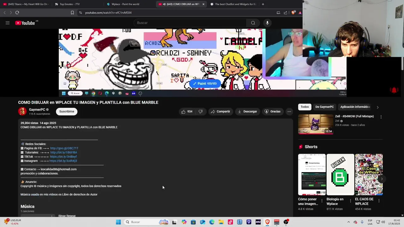
Task: Mute the playing COMO DIBUJAR tab audio
Action: click(x=164, y=4)
